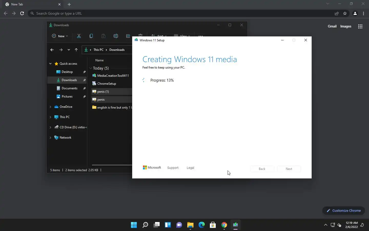369x231 pixels.
Task: Collapse the Today (5) file group
Action: (x=90, y=68)
